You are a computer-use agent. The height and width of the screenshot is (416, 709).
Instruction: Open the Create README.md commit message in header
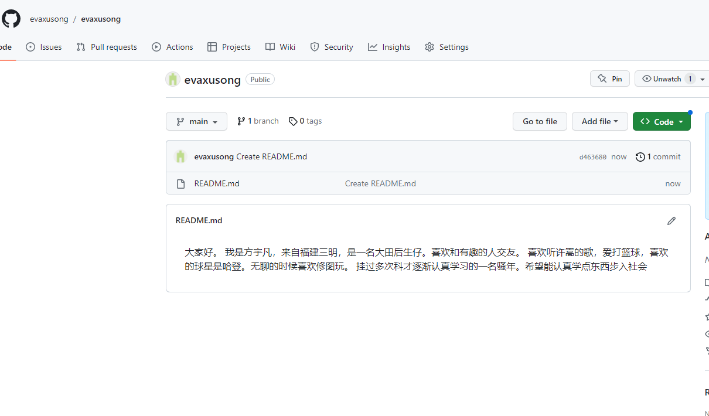[272, 156]
